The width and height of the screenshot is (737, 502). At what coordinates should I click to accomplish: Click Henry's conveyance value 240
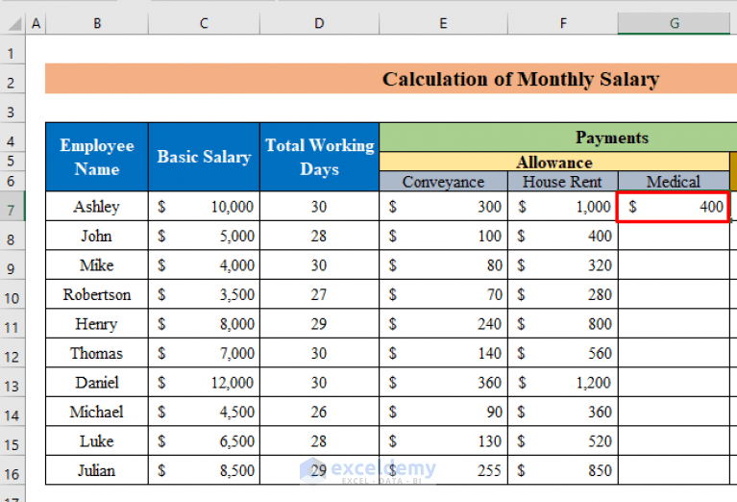443,323
